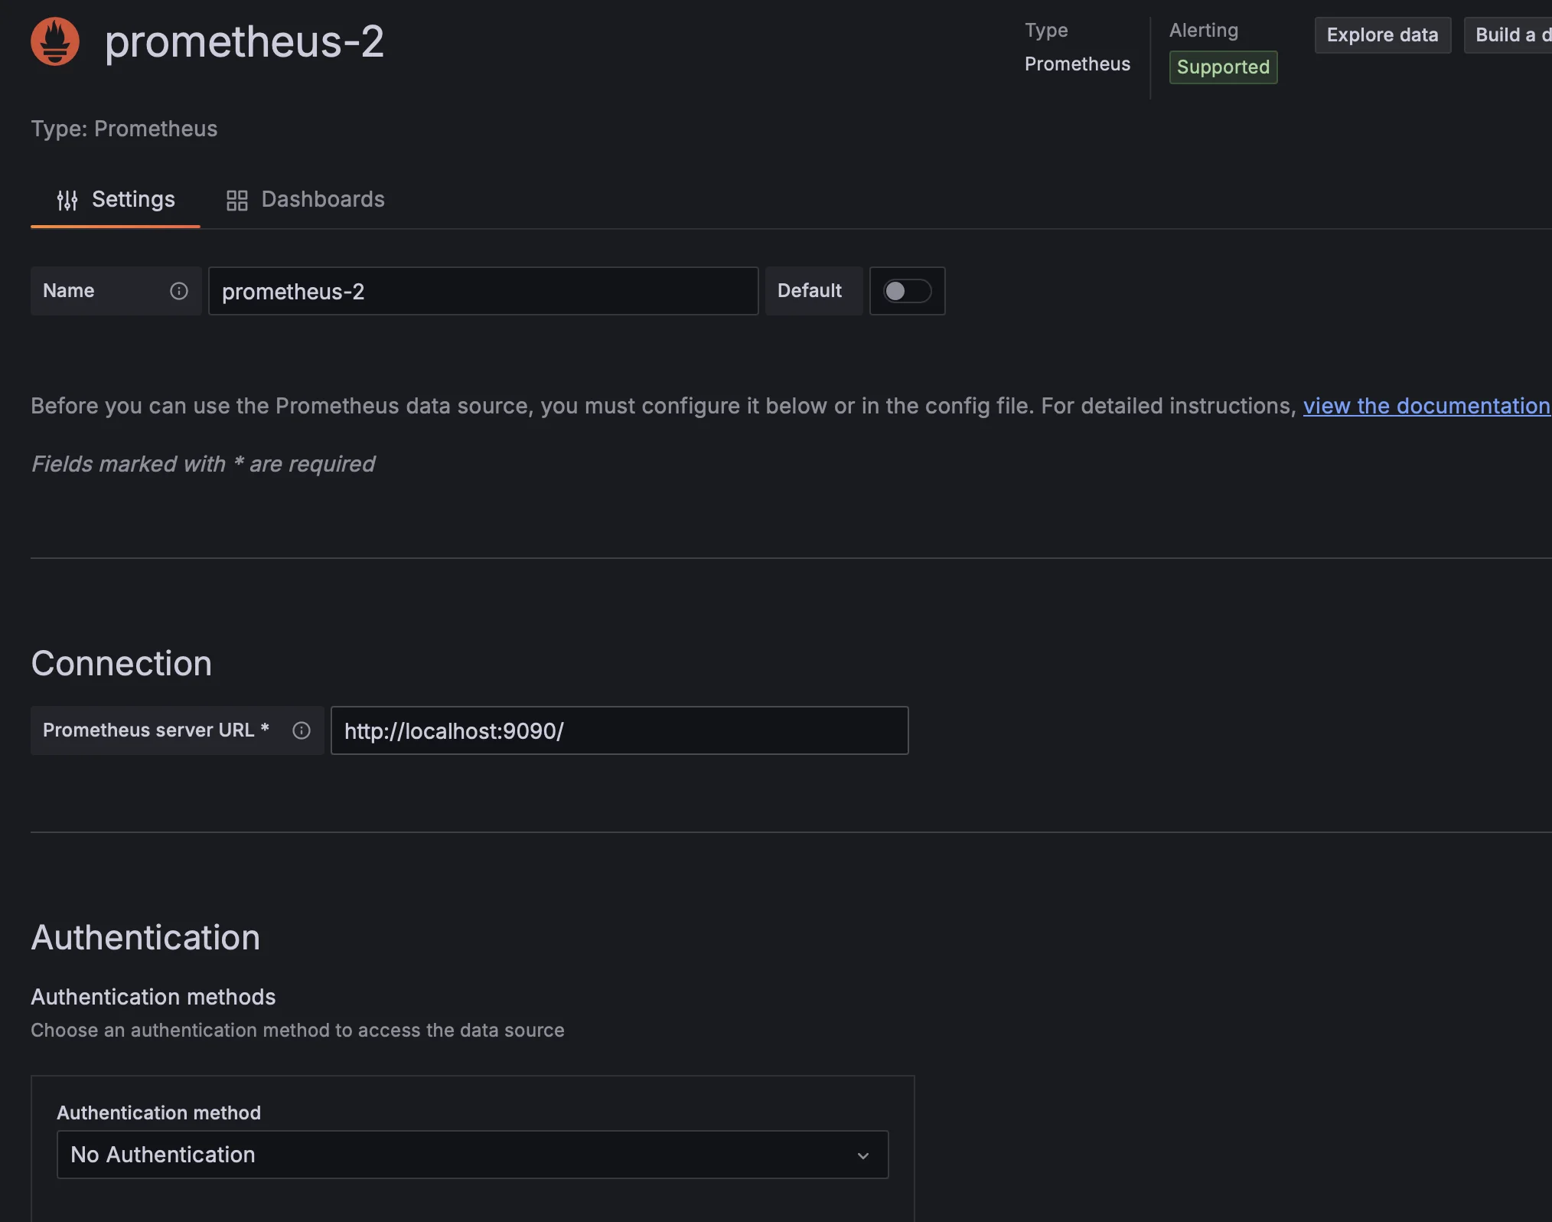Toggle the Default data source switch
This screenshot has width=1552, height=1222.
coord(907,291)
